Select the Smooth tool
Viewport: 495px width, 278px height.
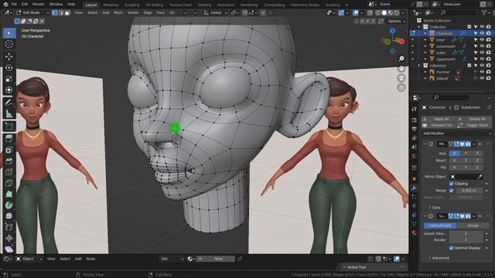(9, 216)
